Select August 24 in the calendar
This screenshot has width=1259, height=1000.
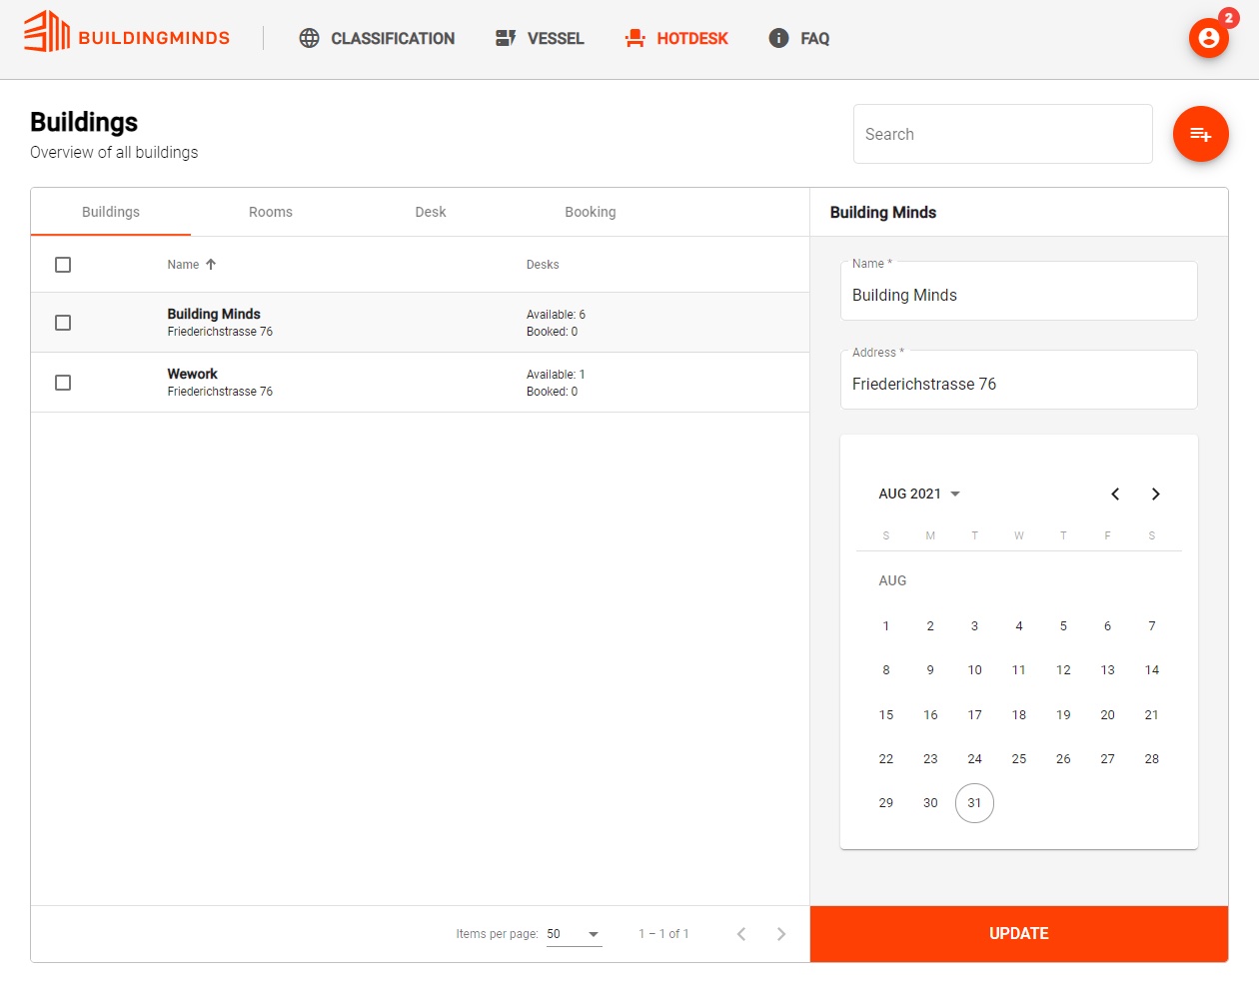974,759
